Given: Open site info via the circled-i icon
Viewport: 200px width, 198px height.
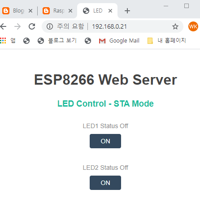Looking at the screenshot, I should coord(50,26).
